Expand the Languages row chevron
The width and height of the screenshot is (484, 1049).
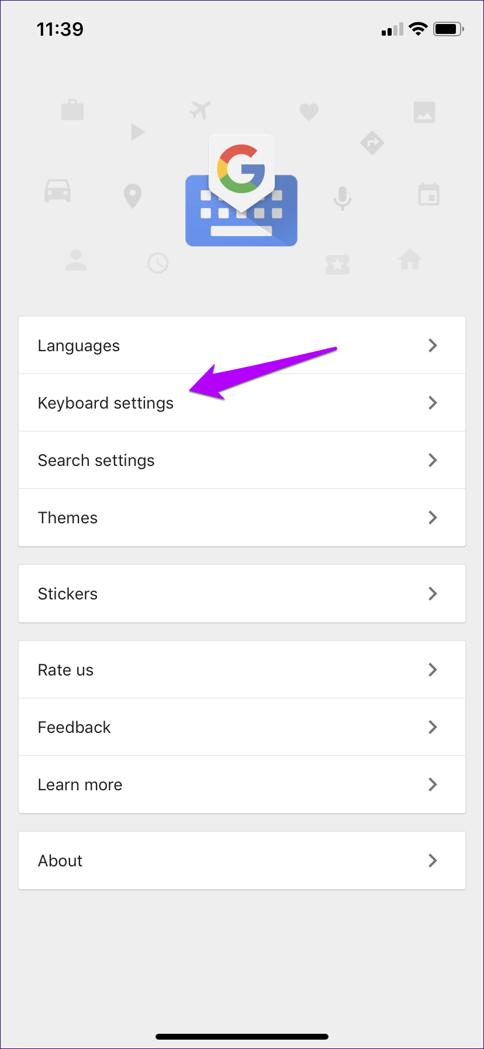(x=433, y=345)
